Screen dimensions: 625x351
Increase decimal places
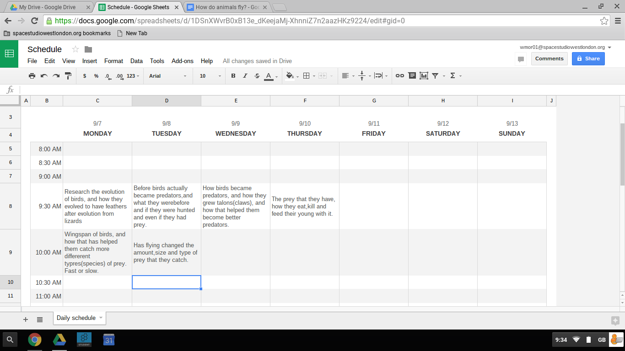pos(119,76)
